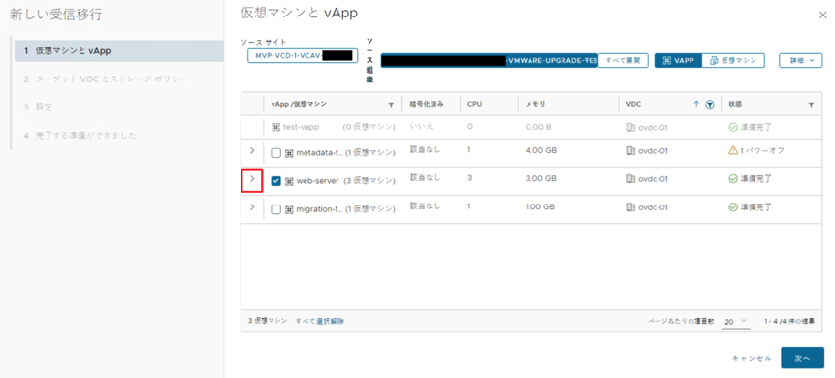Click the いいえ encrypted cell
835x378 pixels.
(422, 127)
